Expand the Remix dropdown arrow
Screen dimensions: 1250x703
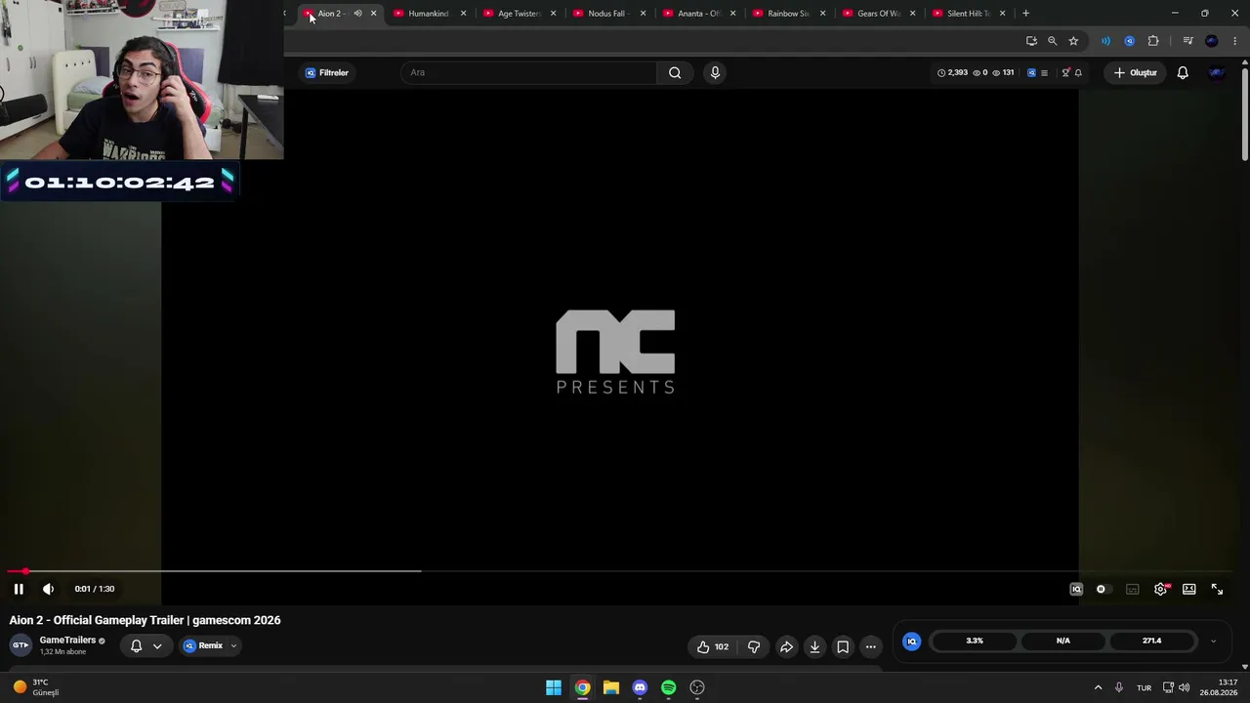point(233,645)
